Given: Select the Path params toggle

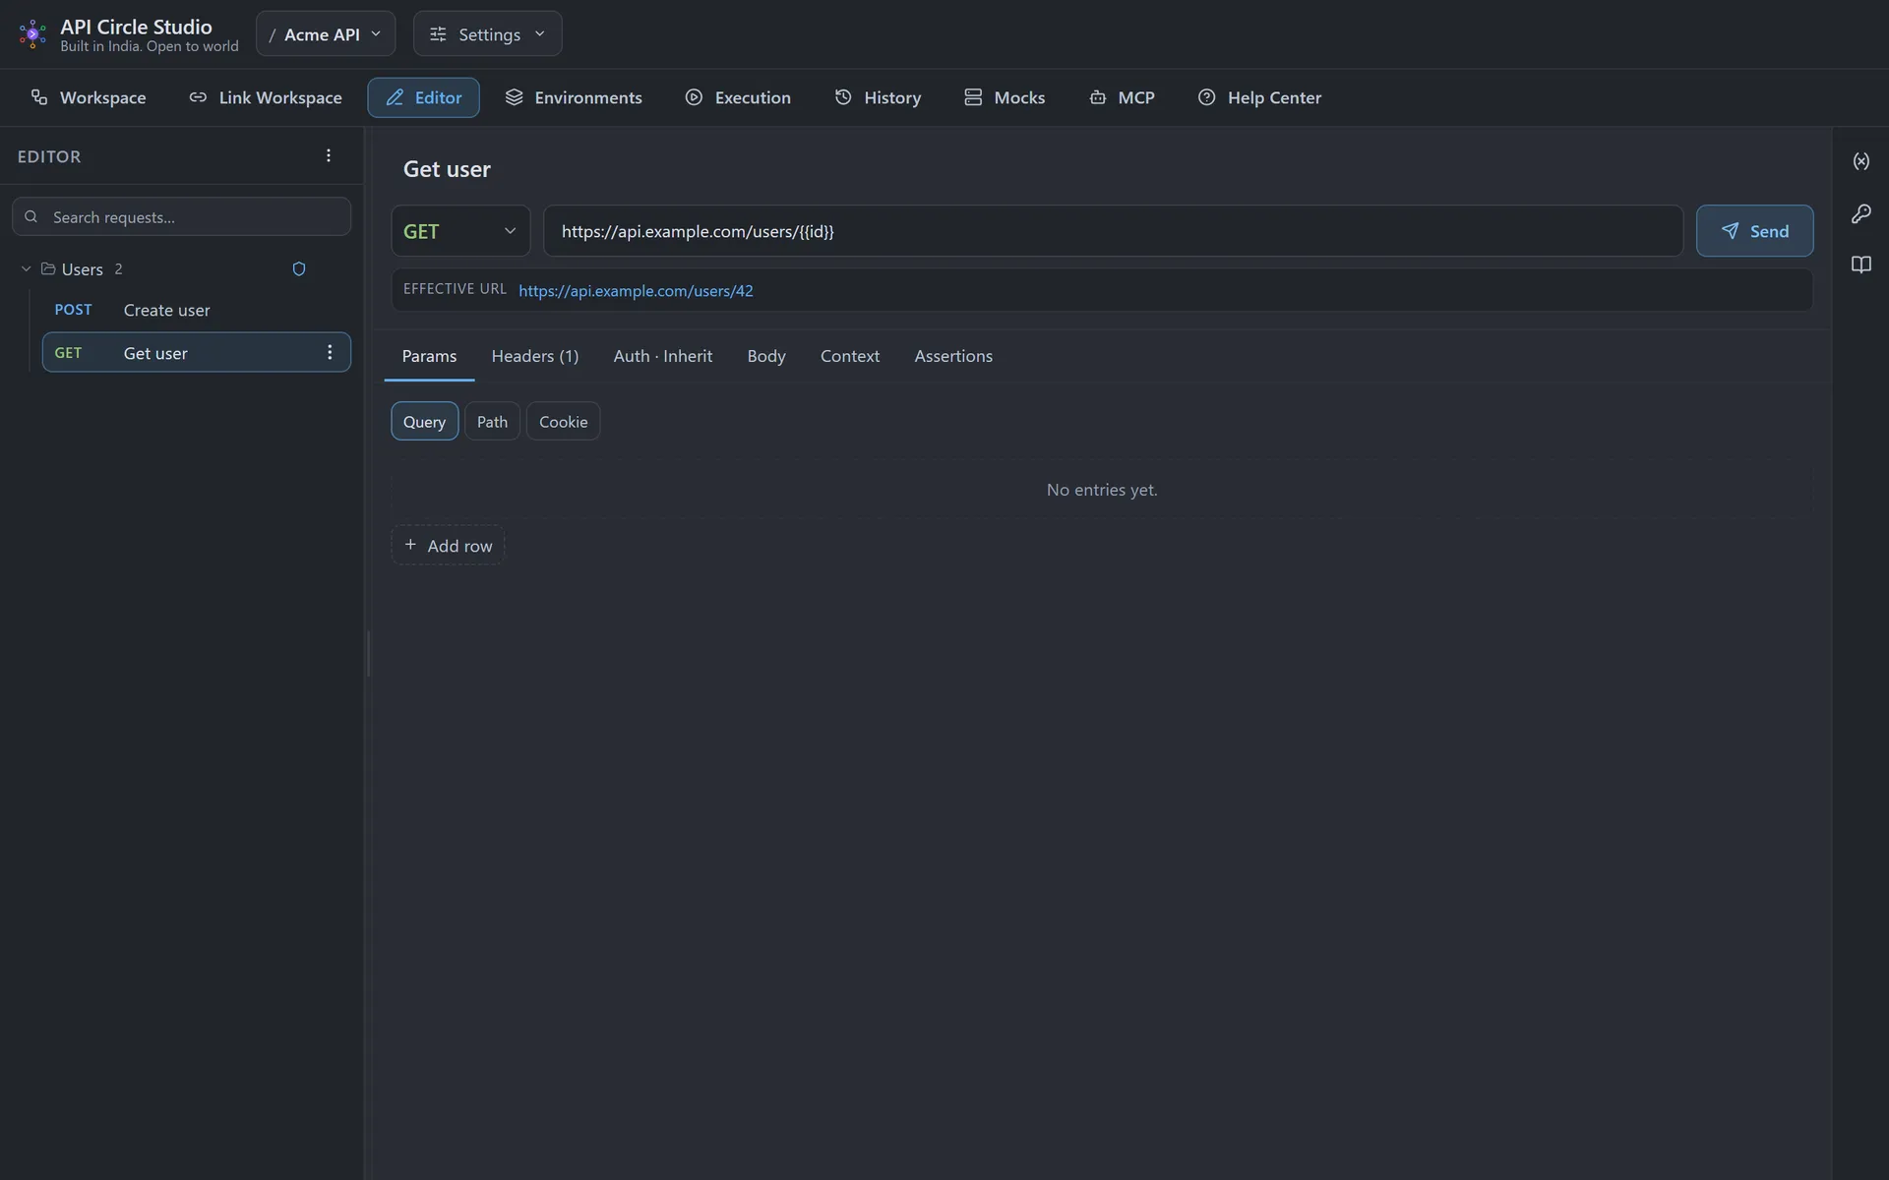Looking at the screenshot, I should pos(492,421).
